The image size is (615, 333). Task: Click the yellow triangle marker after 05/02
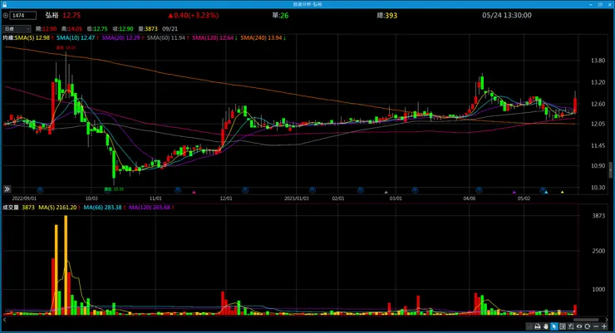[562, 192]
